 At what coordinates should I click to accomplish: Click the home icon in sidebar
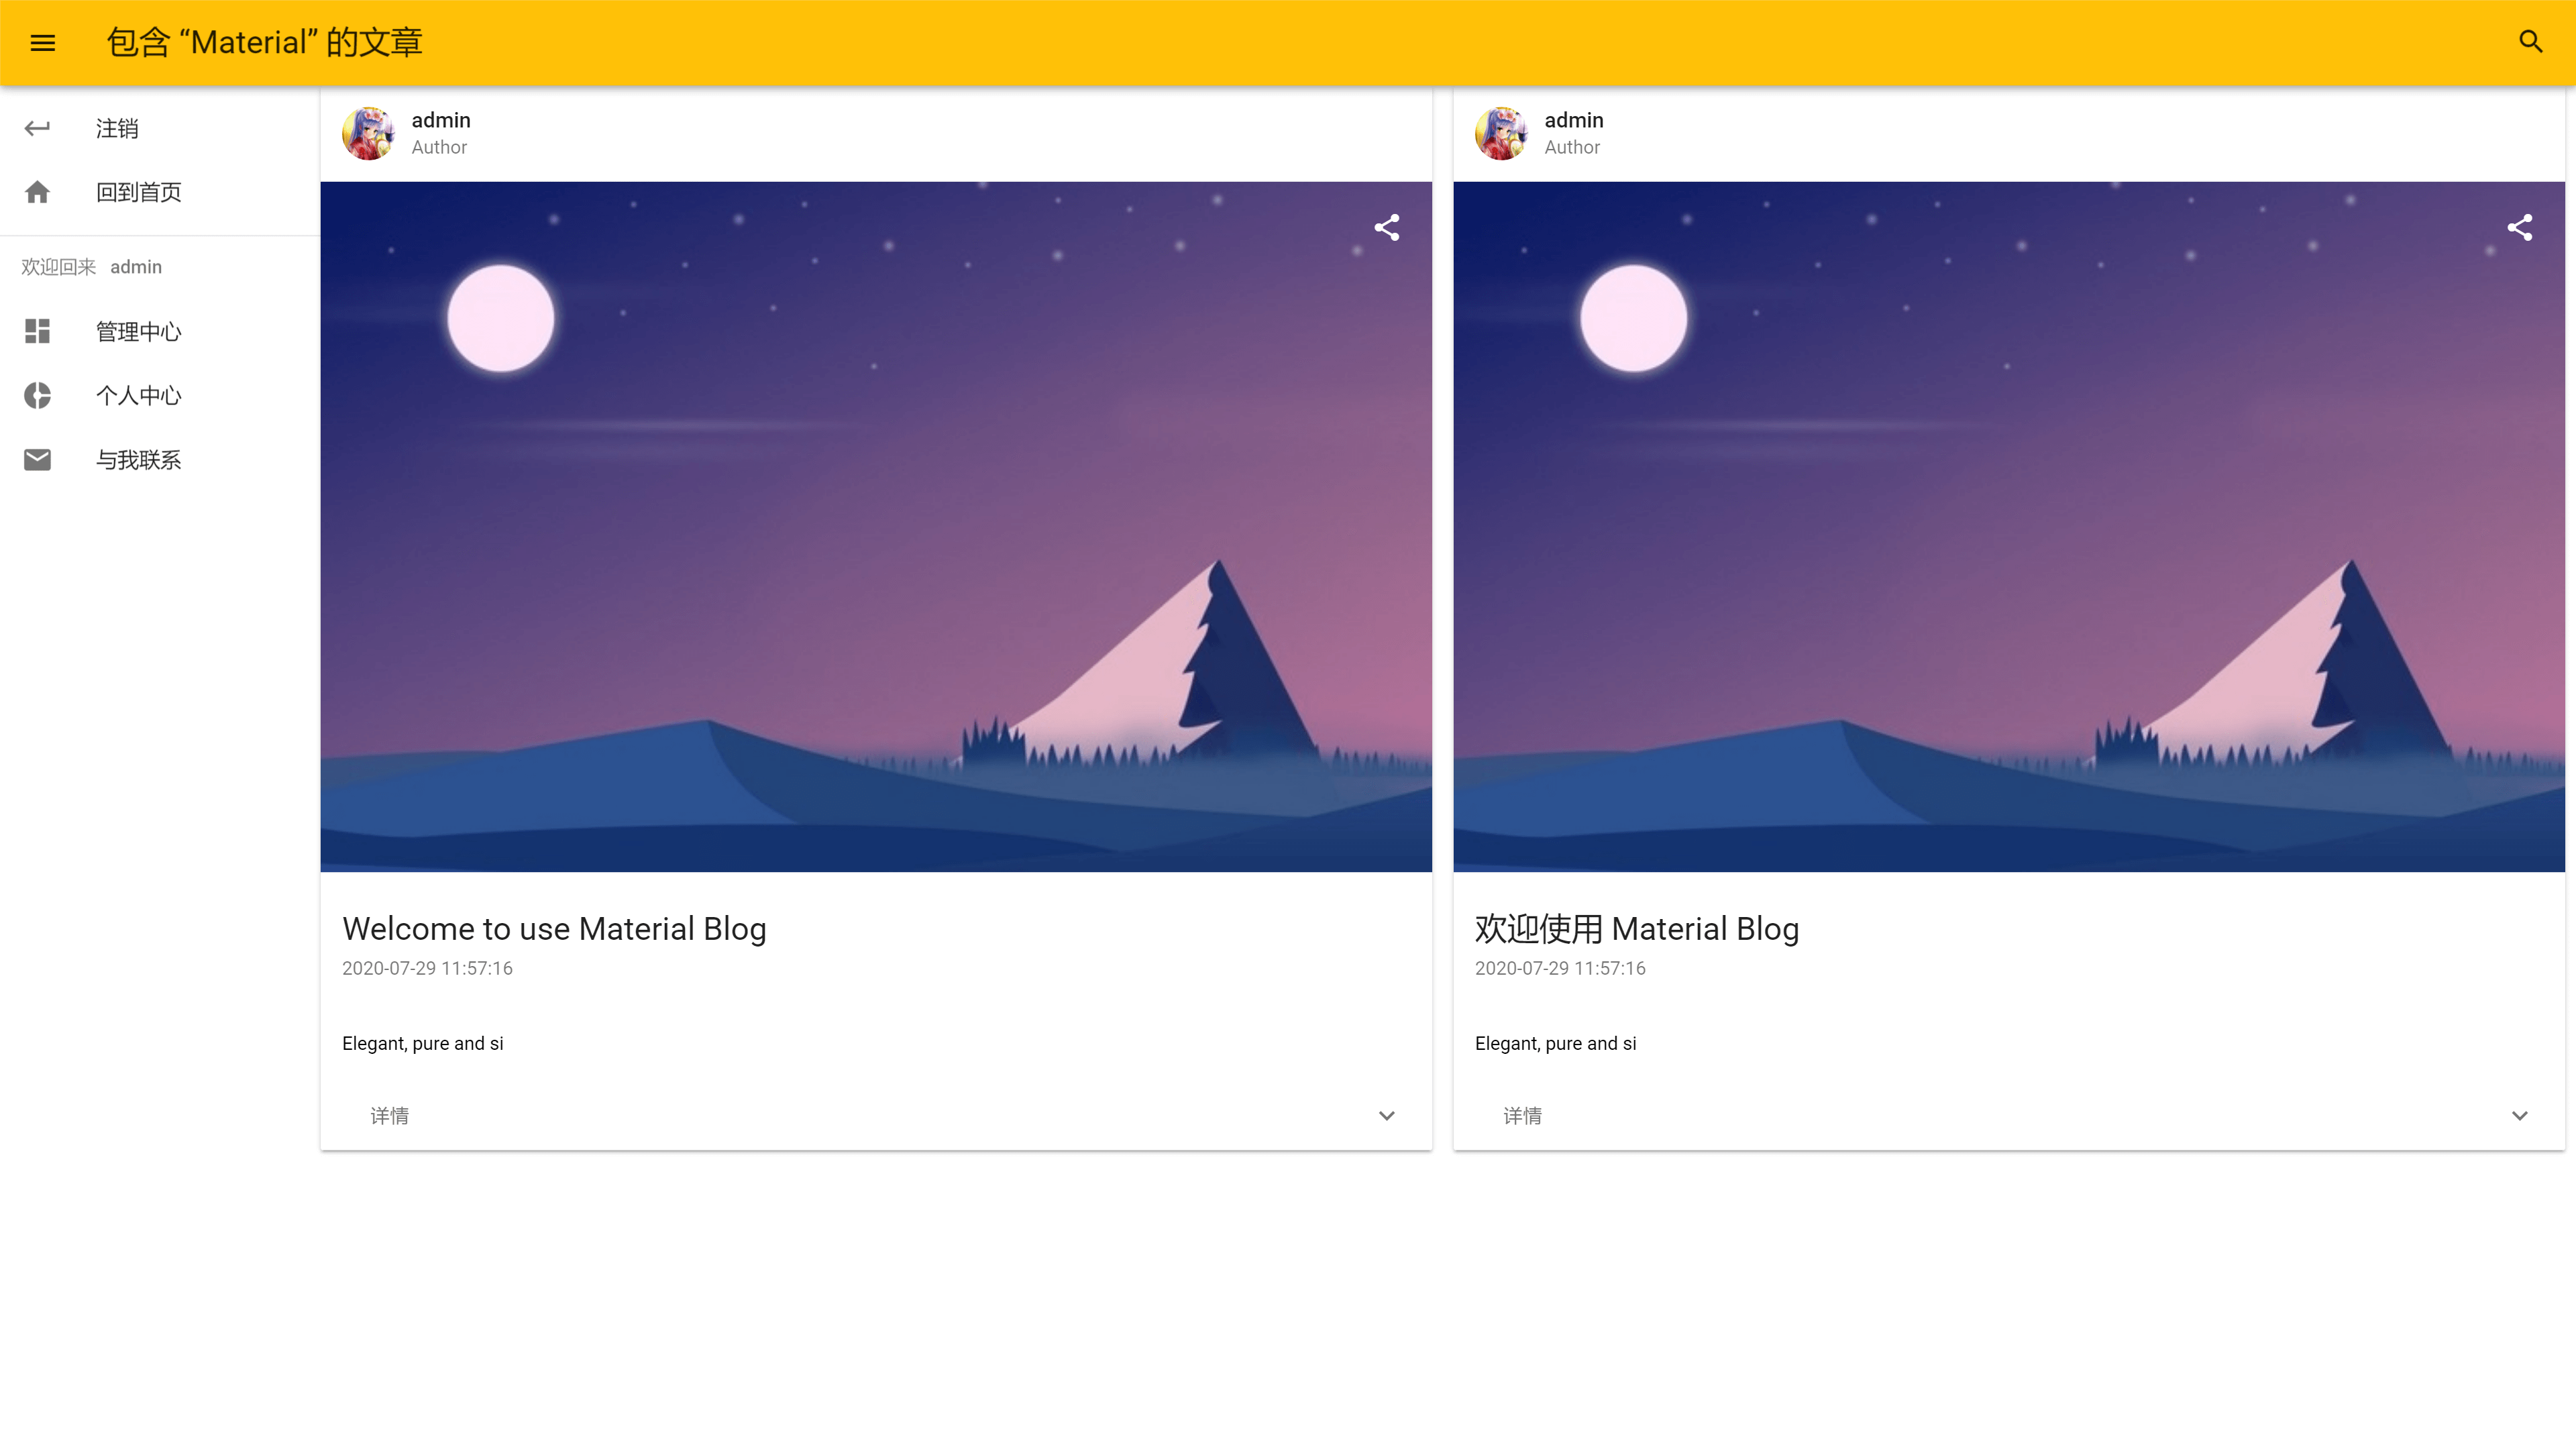point(37,192)
